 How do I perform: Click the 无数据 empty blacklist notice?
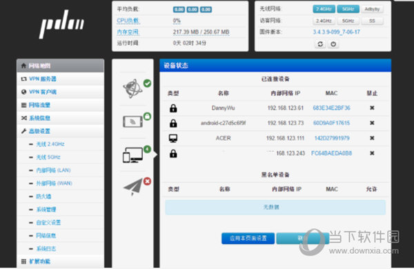[x=275, y=207]
